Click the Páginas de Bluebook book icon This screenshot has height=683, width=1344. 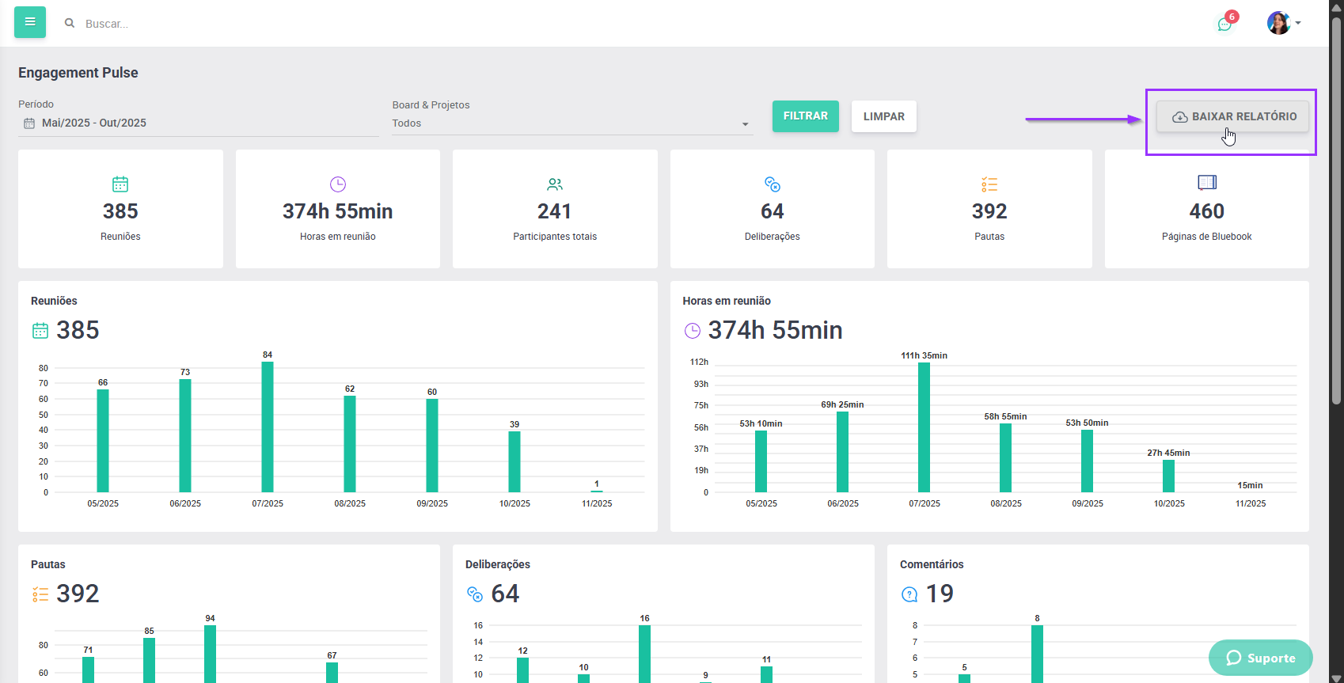pos(1206,183)
